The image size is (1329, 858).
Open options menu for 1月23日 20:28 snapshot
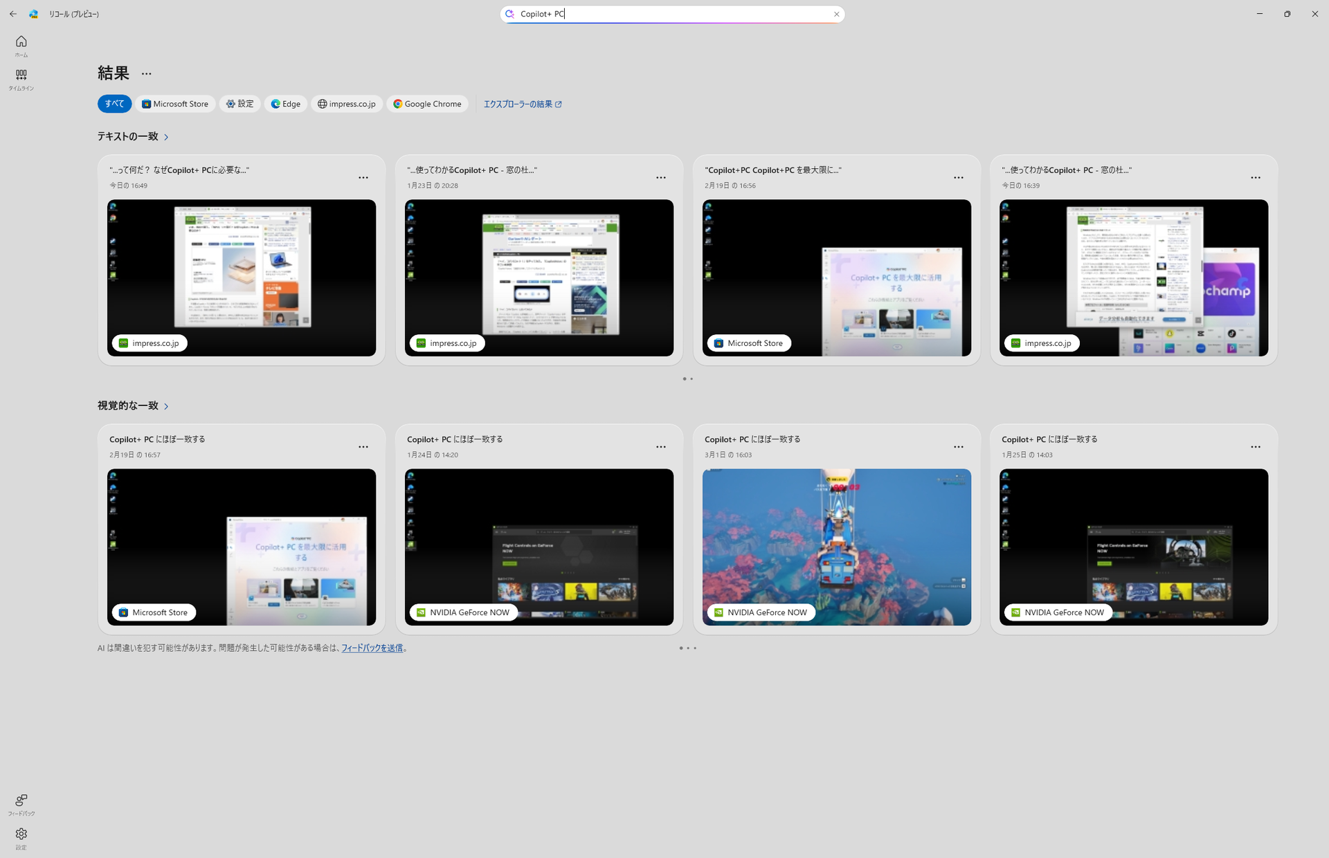coord(660,178)
